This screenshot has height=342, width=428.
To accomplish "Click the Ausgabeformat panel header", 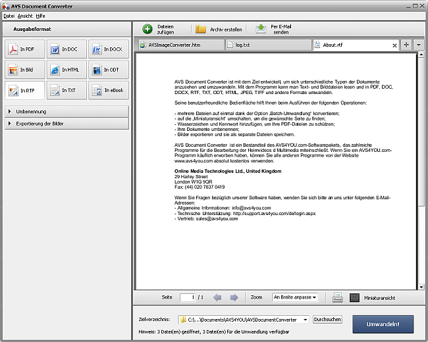I will [x=67, y=29].
